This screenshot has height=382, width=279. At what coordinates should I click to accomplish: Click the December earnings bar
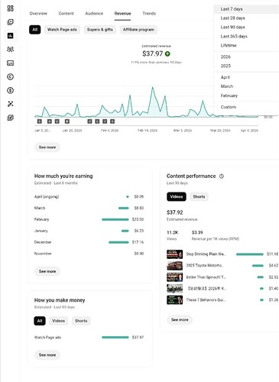[x=118, y=242]
